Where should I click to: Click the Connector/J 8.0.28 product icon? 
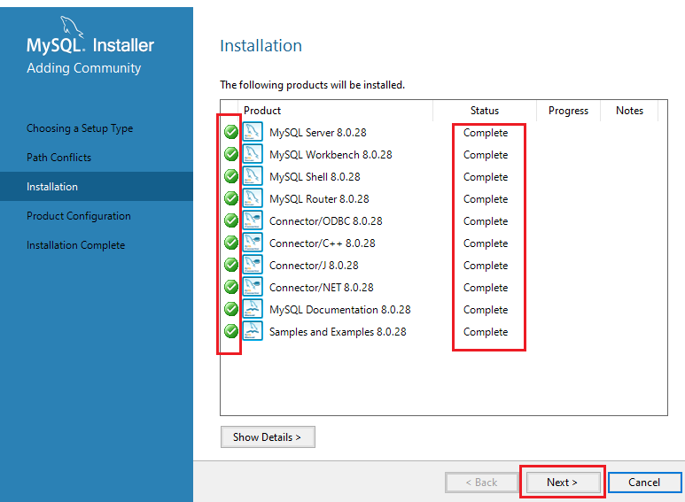coord(253,266)
